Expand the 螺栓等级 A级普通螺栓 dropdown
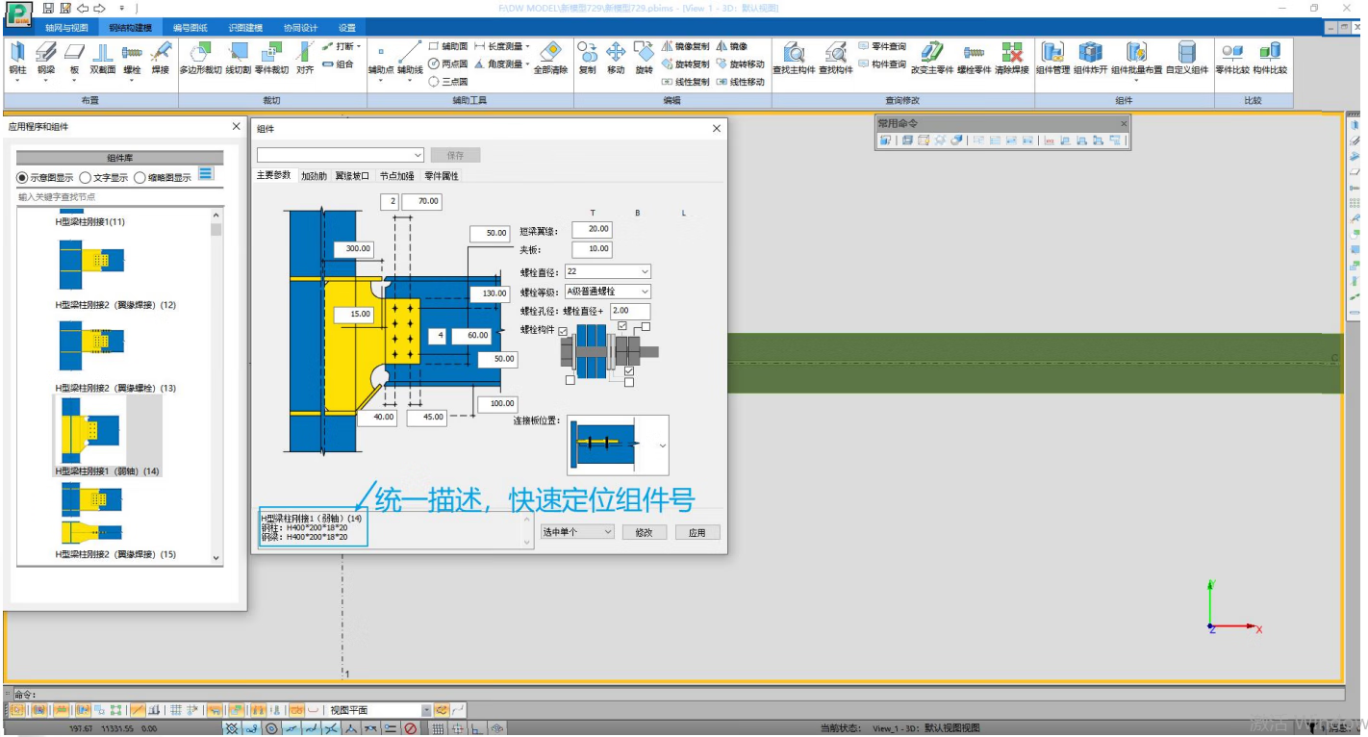Screen dimensions: 1368x737 (x=608, y=292)
